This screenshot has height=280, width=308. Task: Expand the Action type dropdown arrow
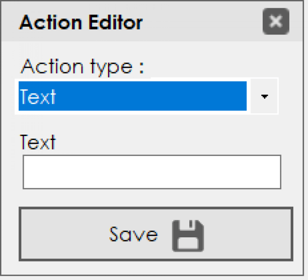(x=264, y=96)
